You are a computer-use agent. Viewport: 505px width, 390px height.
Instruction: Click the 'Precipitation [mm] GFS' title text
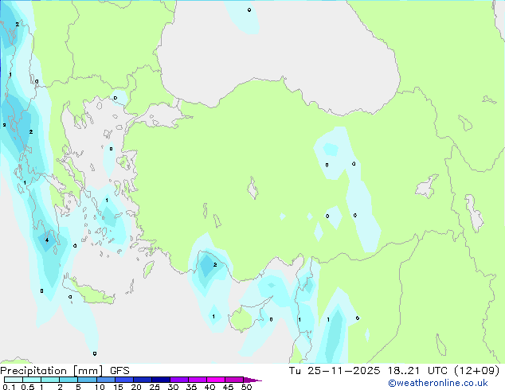point(65,371)
